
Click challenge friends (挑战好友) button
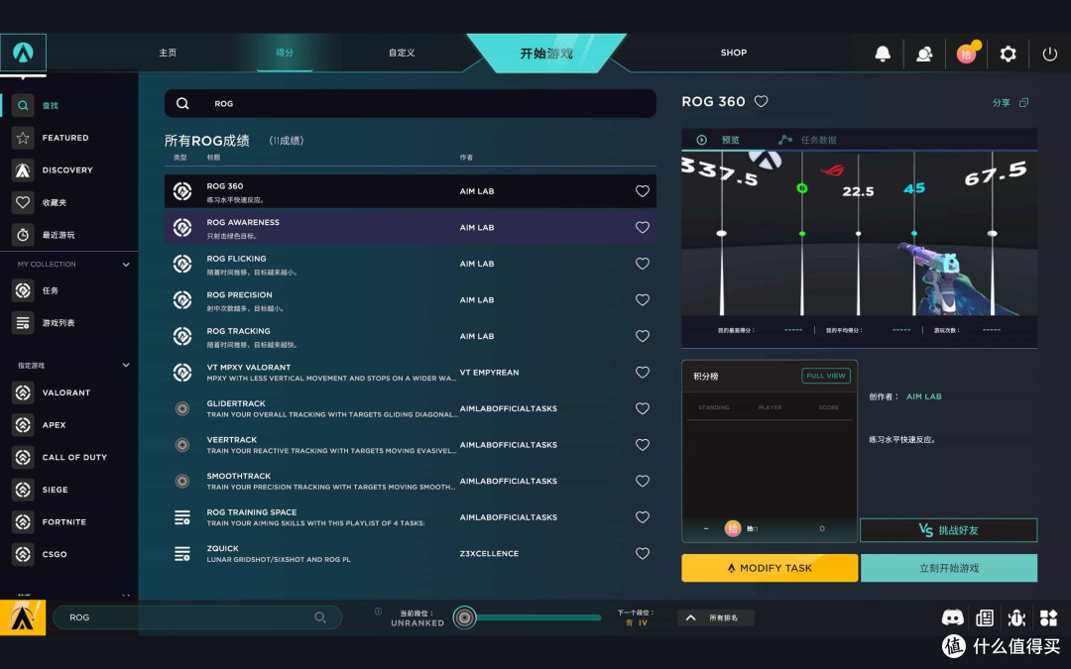coord(948,530)
